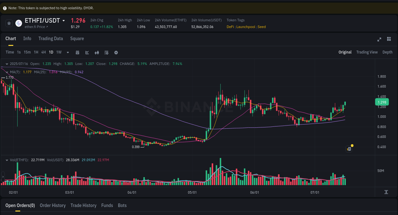Click the volume profile icon bottom right
Viewport: 398px width, 215px height.
pyautogui.click(x=386, y=192)
